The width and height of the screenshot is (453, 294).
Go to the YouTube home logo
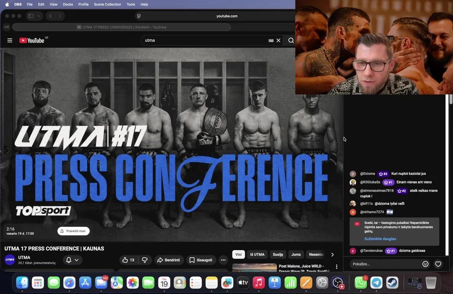(32, 40)
